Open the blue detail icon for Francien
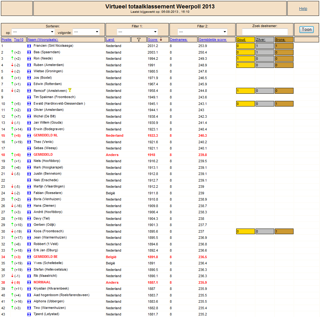Image resolution: width=320 pixels, height=317 pixels. pos(29,46)
